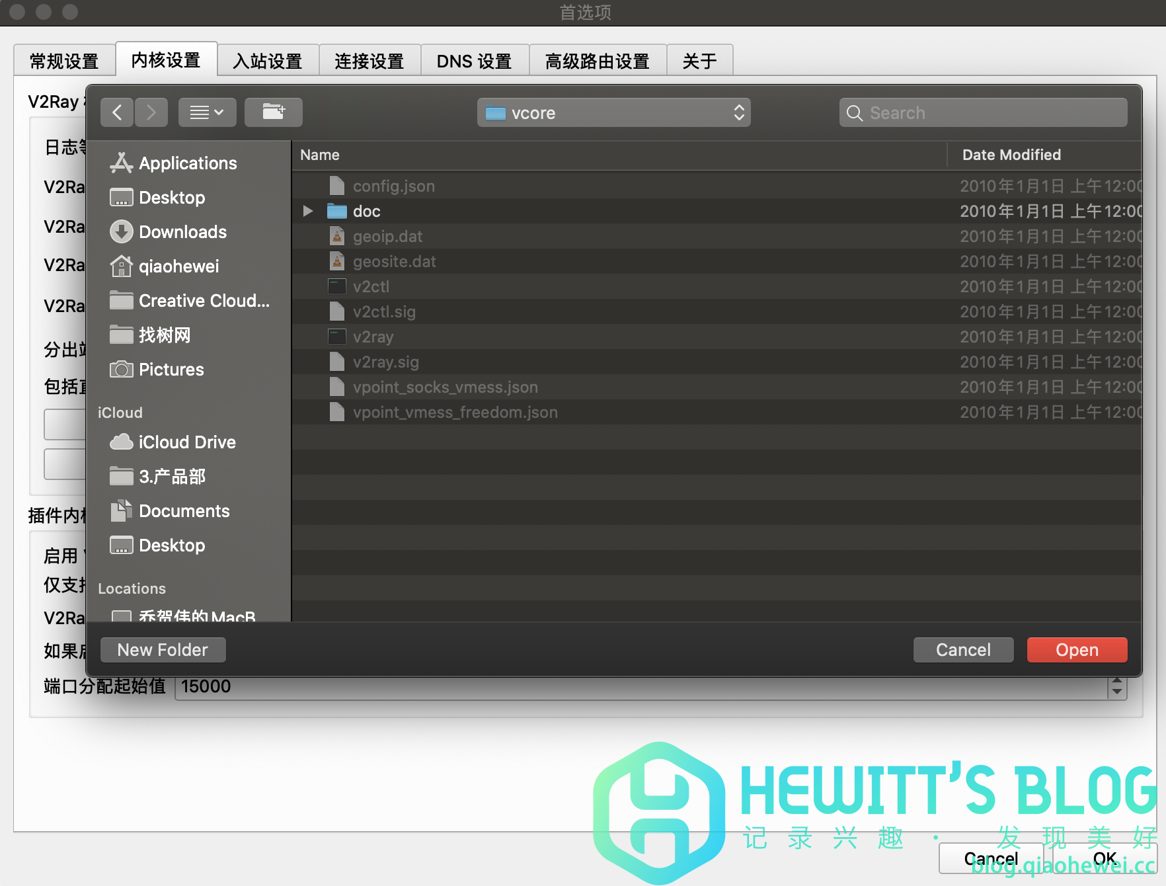
Task: Click the Search field
Action: coord(984,112)
